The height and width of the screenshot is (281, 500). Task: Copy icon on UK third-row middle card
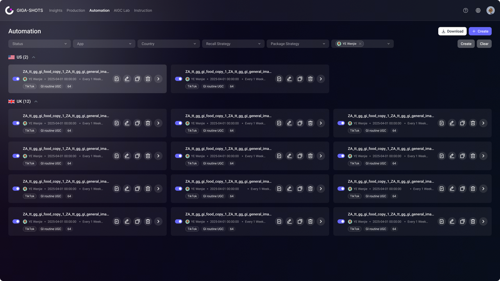click(x=300, y=189)
